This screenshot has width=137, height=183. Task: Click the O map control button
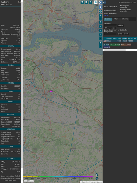(x=100, y=19)
